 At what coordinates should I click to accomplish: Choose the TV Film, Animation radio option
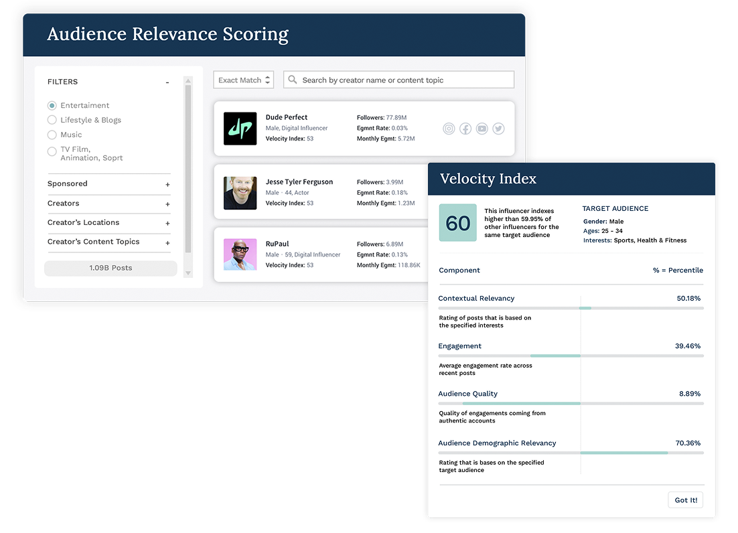click(x=52, y=152)
